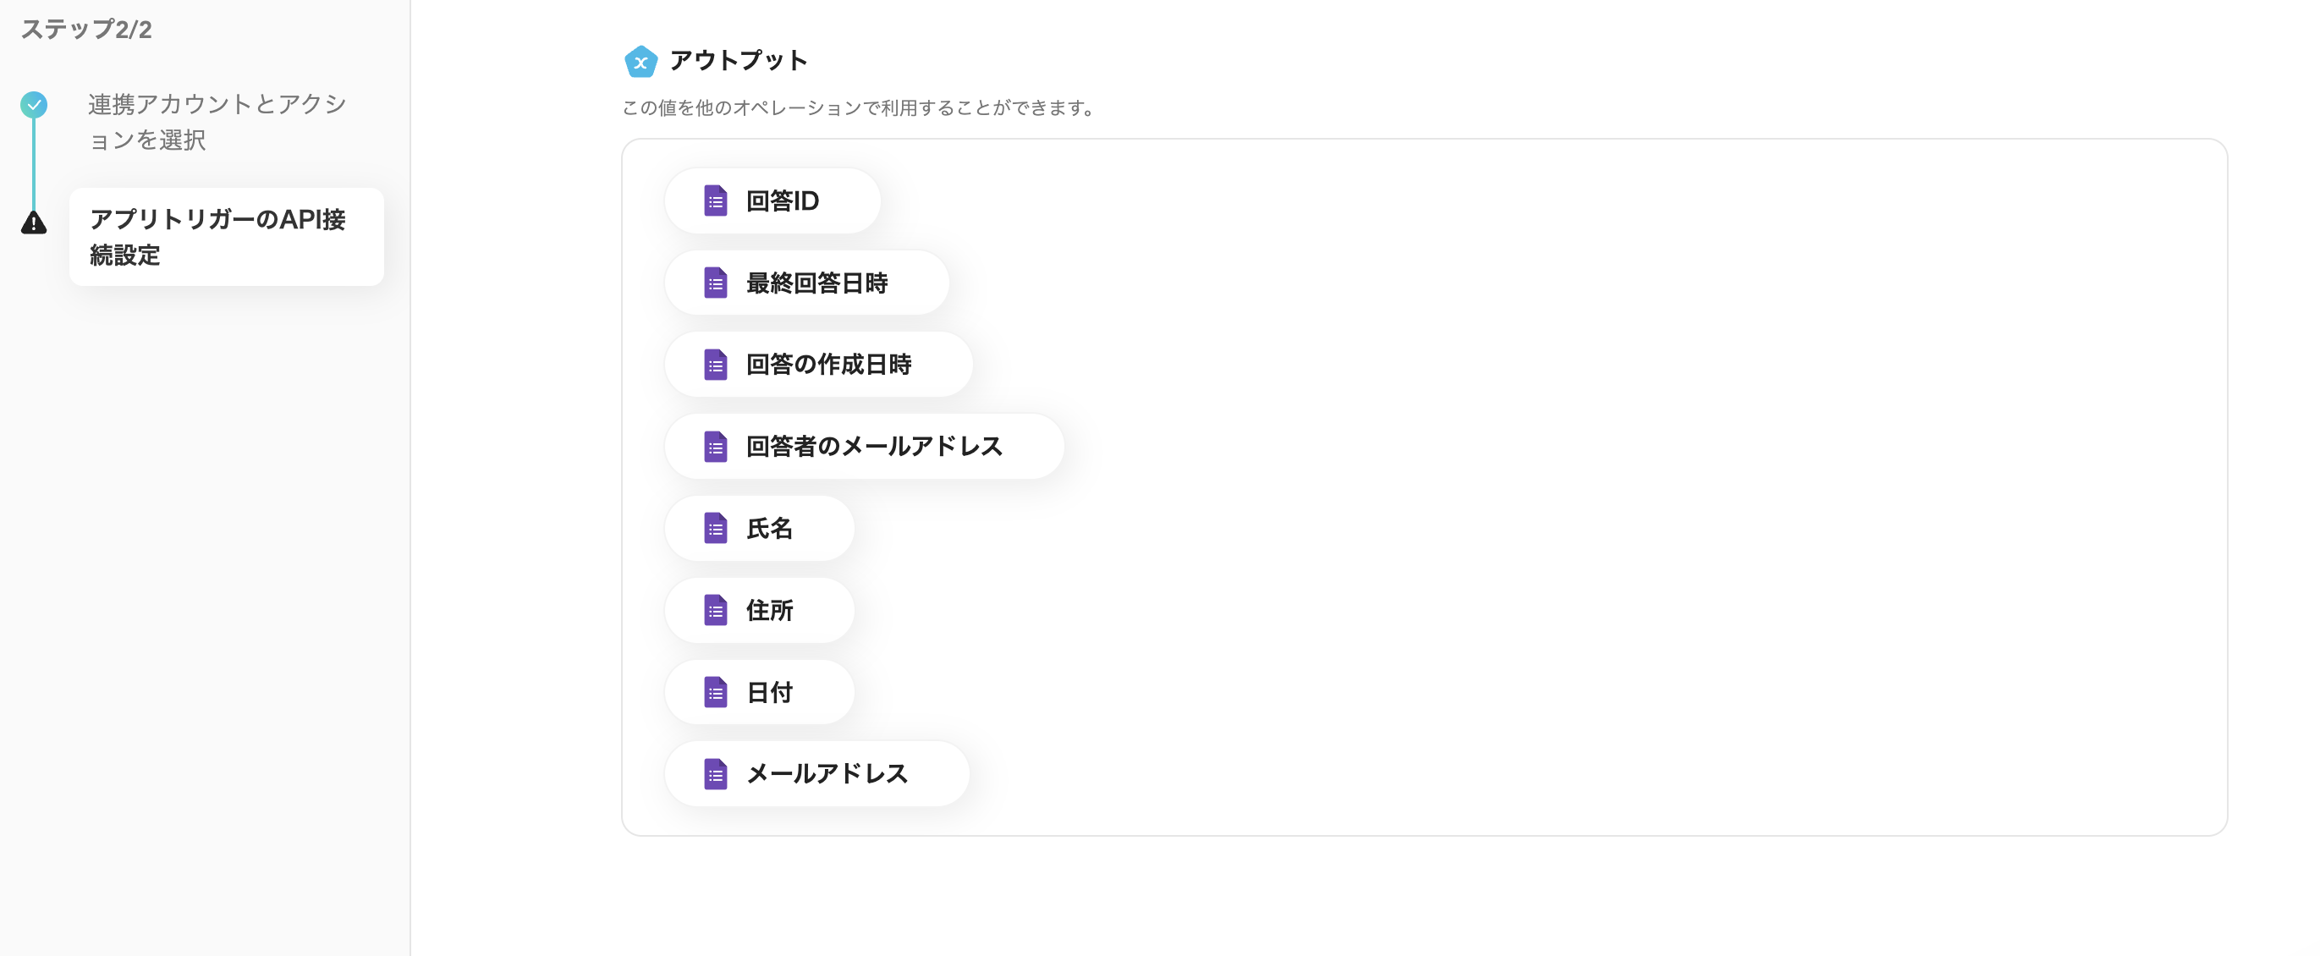
Task: Select the document icon next to 氏名
Action: [716, 529]
